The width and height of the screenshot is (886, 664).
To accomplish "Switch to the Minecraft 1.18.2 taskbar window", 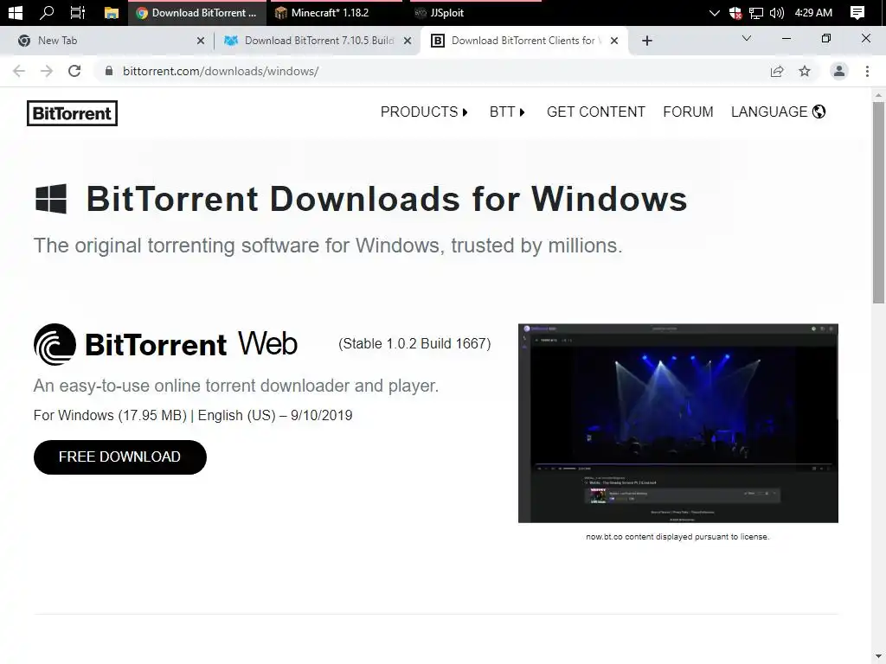I will [336, 12].
